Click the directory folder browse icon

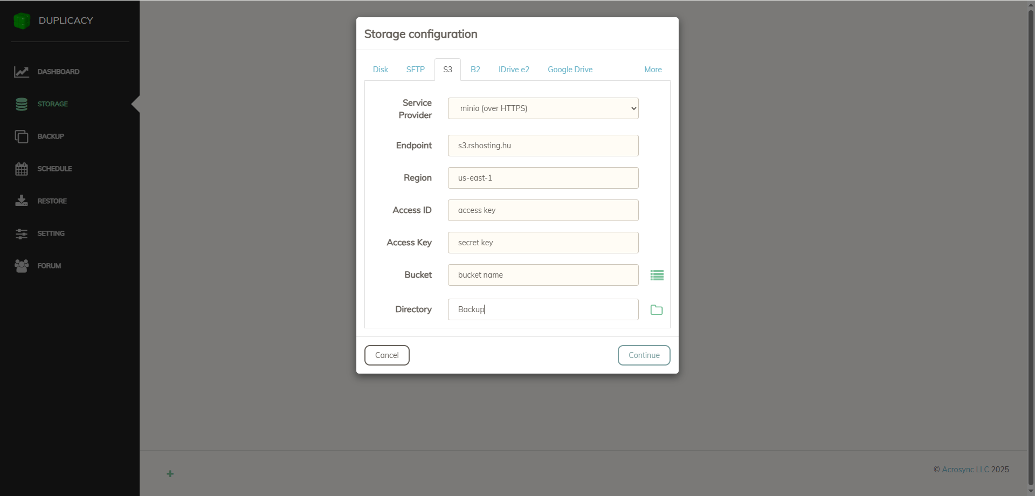[657, 310]
